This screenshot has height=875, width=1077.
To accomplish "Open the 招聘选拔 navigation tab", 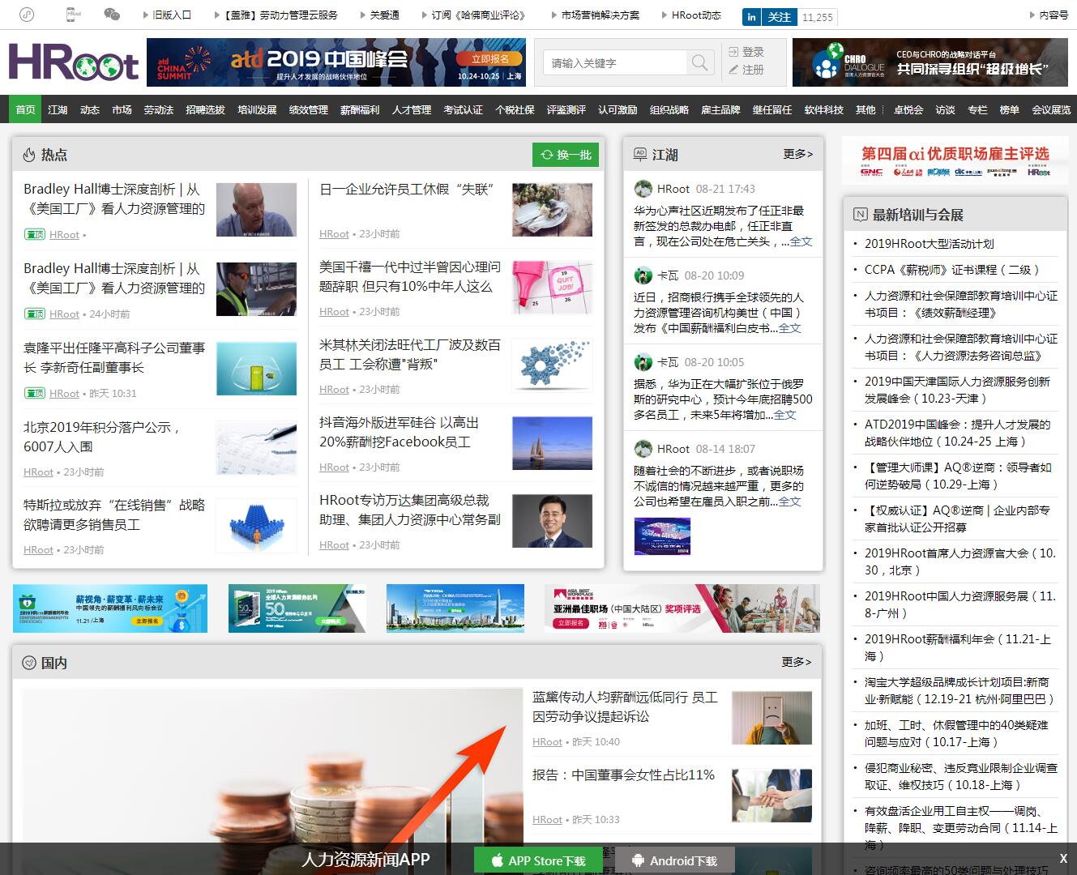I will (205, 109).
